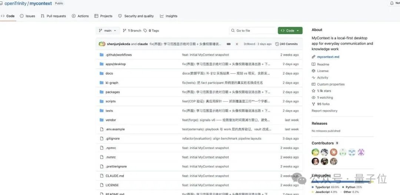Viewport: 400px width, 195px height.
Task: View 240 Commits history
Action: coord(286,44)
